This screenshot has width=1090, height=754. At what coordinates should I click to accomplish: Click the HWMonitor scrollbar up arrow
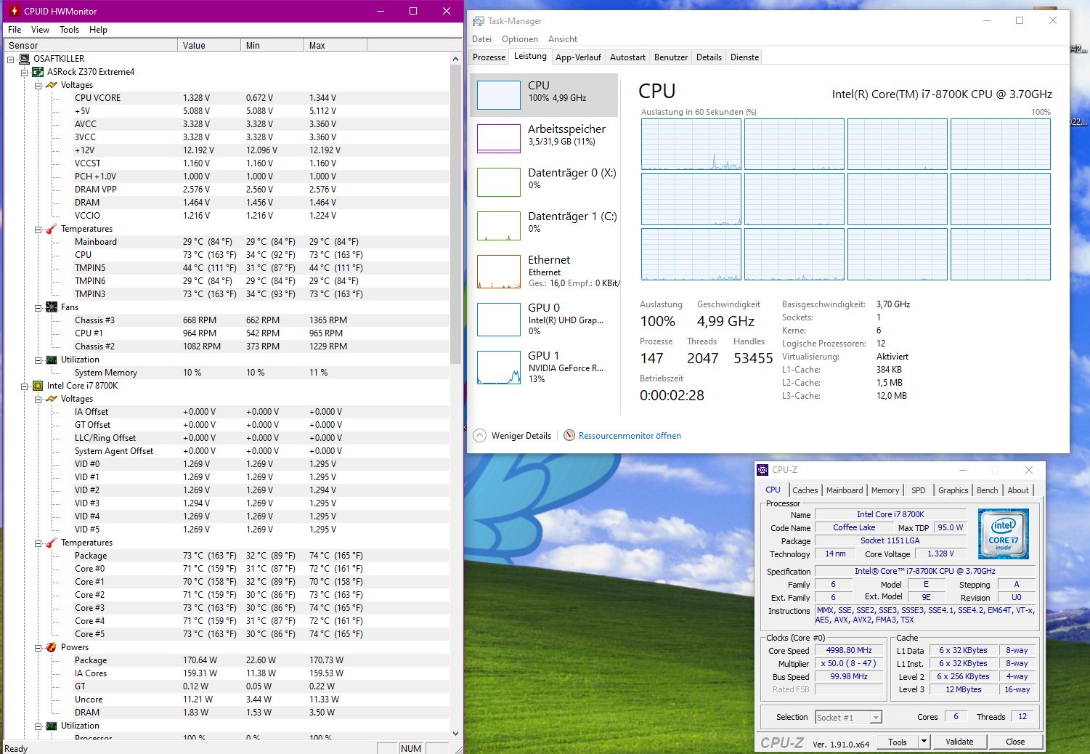point(456,58)
